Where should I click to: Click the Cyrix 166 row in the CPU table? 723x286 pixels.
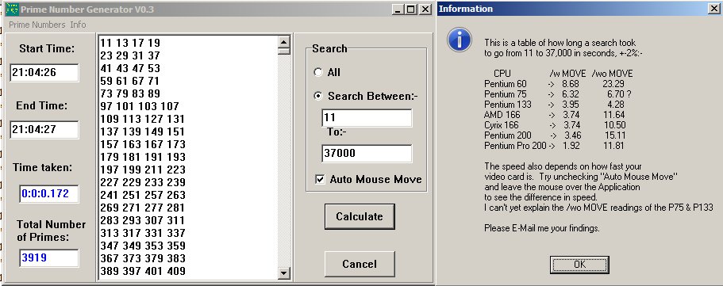555,125
